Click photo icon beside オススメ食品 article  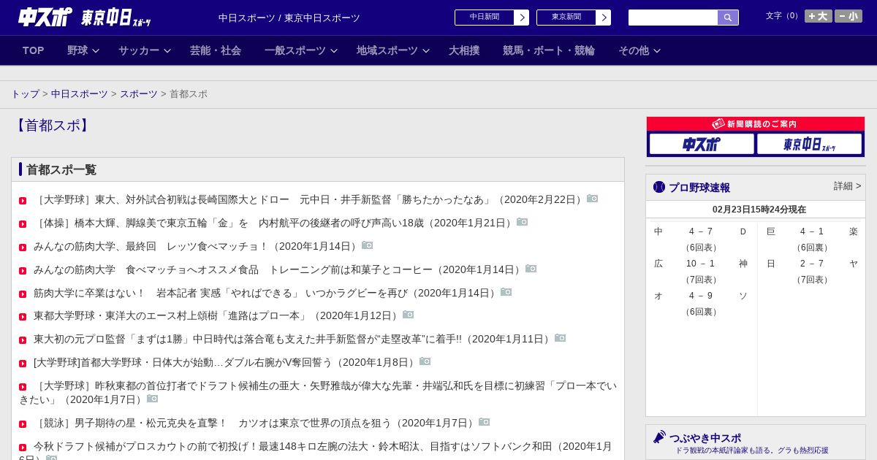tap(531, 269)
